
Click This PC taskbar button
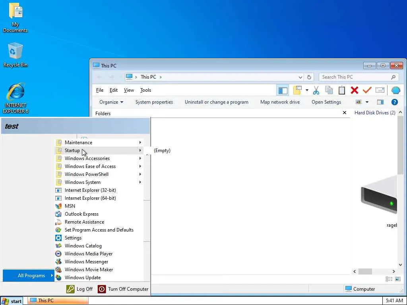click(58, 301)
